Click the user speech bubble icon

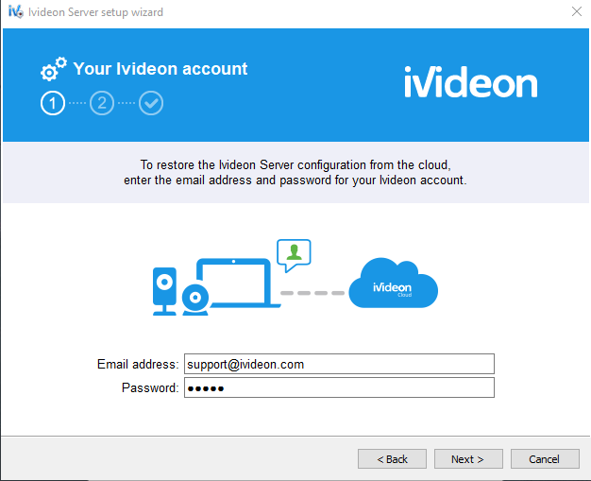294,255
